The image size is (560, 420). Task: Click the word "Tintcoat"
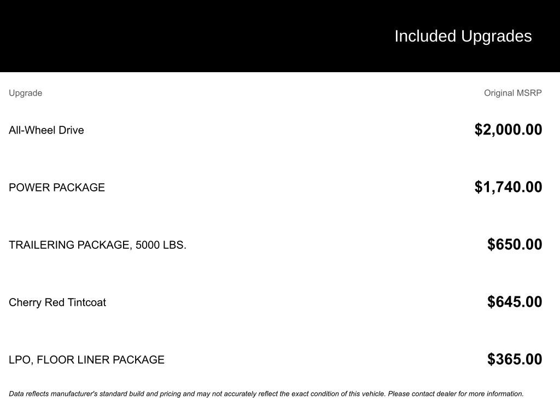pyautogui.click(x=87, y=302)
